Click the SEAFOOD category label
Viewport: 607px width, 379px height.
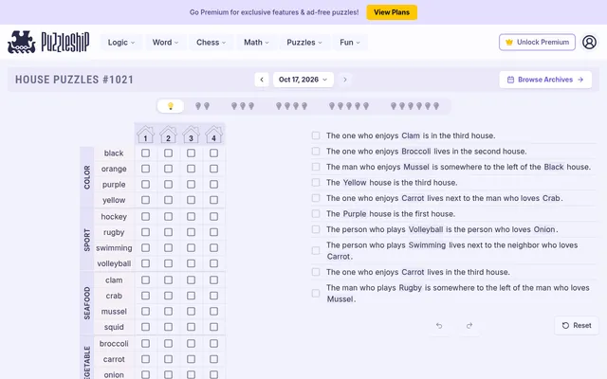pos(86,303)
